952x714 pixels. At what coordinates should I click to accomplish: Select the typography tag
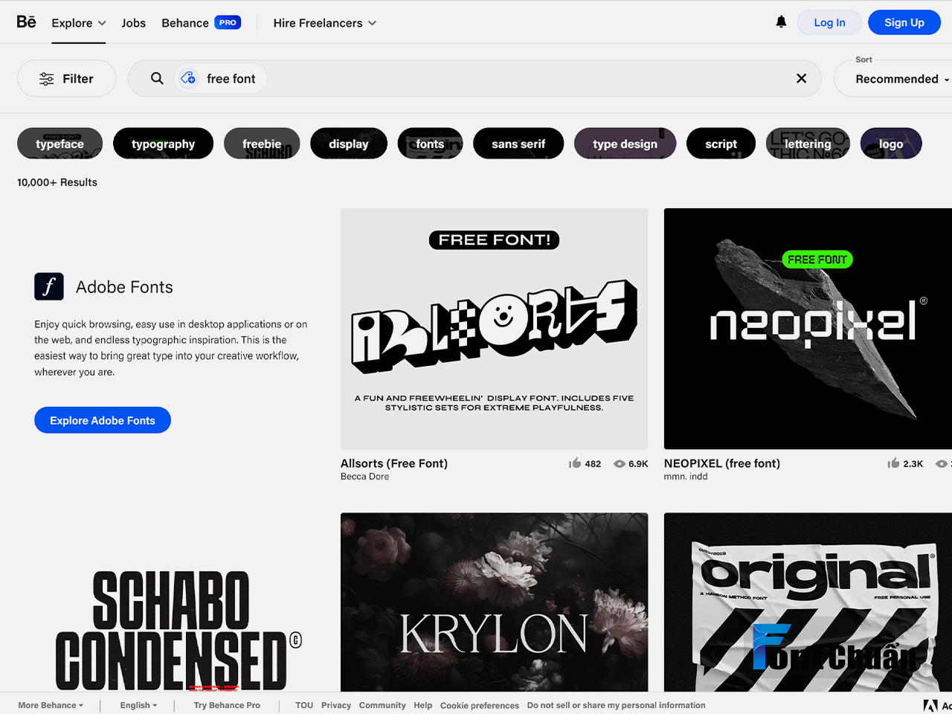click(163, 144)
